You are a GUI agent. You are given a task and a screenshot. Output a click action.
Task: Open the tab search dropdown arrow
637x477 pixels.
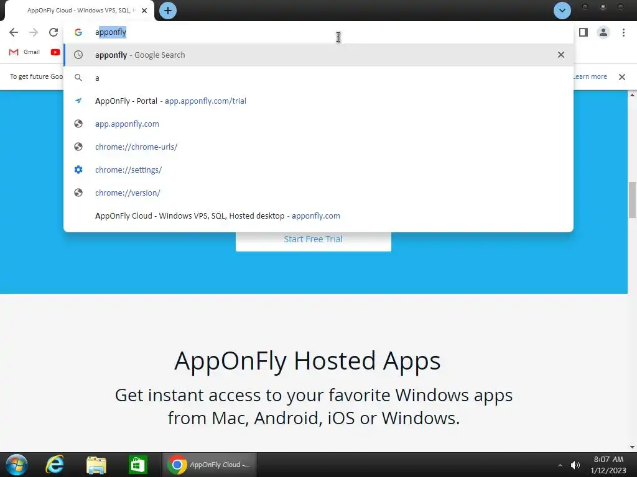click(562, 11)
